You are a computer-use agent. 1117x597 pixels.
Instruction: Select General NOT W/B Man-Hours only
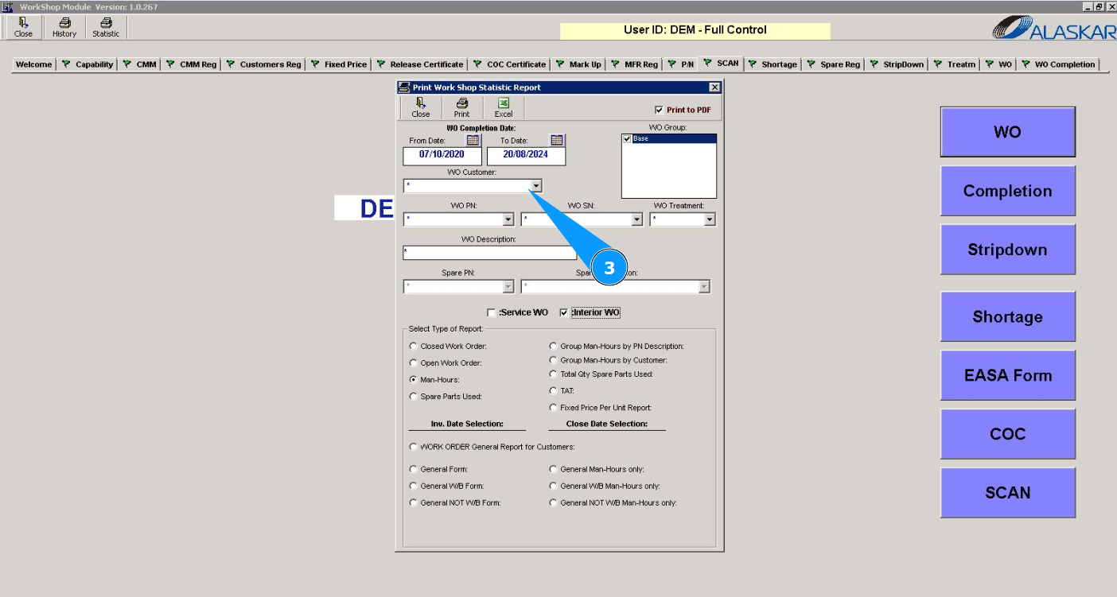(x=553, y=502)
